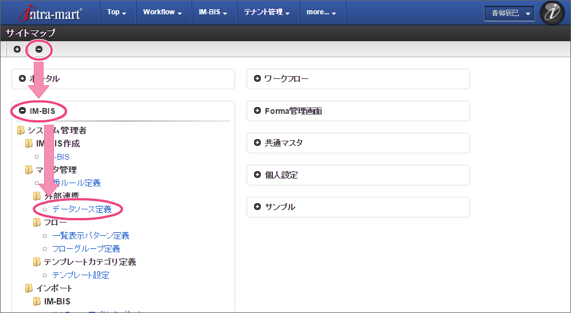571x313 pixels.
Task: Click the intra-mart logo
Action: click(x=50, y=13)
